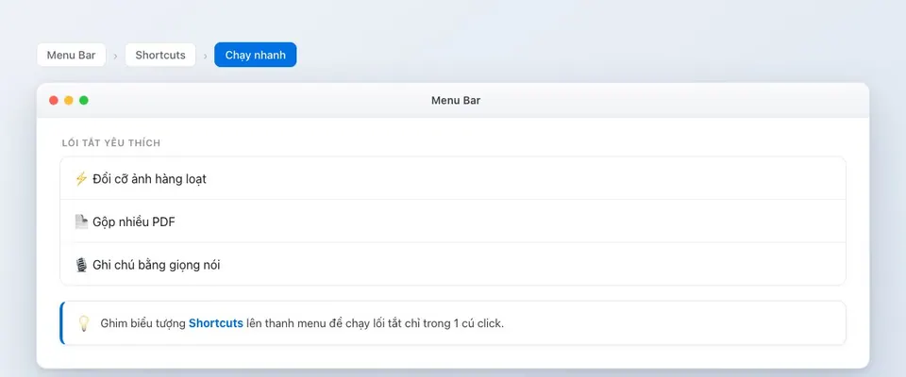The height and width of the screenshot is (377, 906).
Task: Click the light bulb tip icon
Action: point(84,323)
